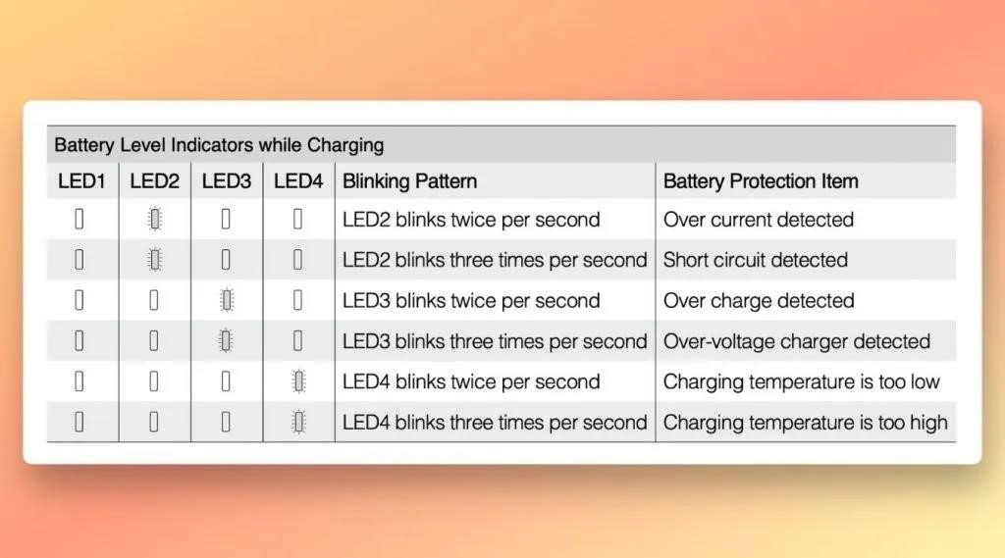Image resolution: width=1005 pixels, height=558 pixels.
Task: Click the LED3 blinks twice per second text
Action: 471,300
